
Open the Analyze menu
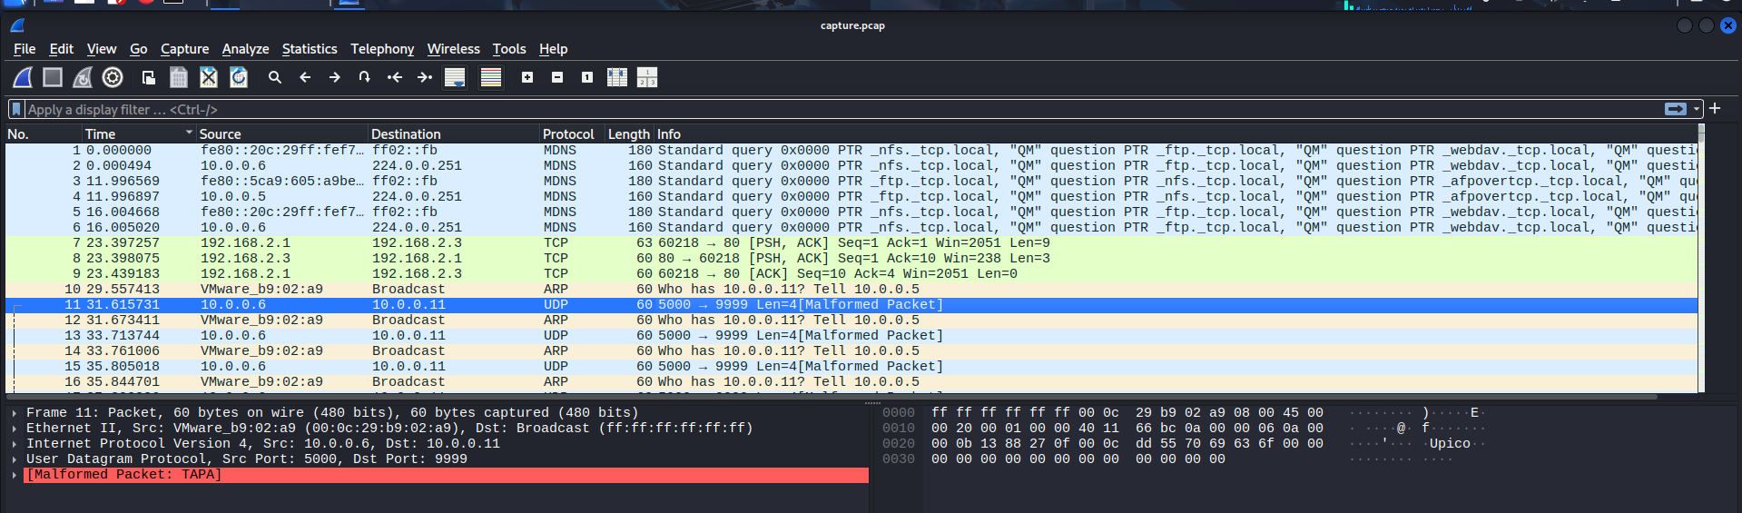pos(245,49)
